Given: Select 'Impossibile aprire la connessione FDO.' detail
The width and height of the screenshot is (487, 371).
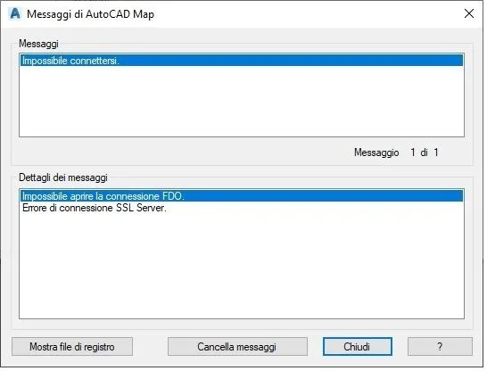Looking at the screenshot, I should coord(242,196).
